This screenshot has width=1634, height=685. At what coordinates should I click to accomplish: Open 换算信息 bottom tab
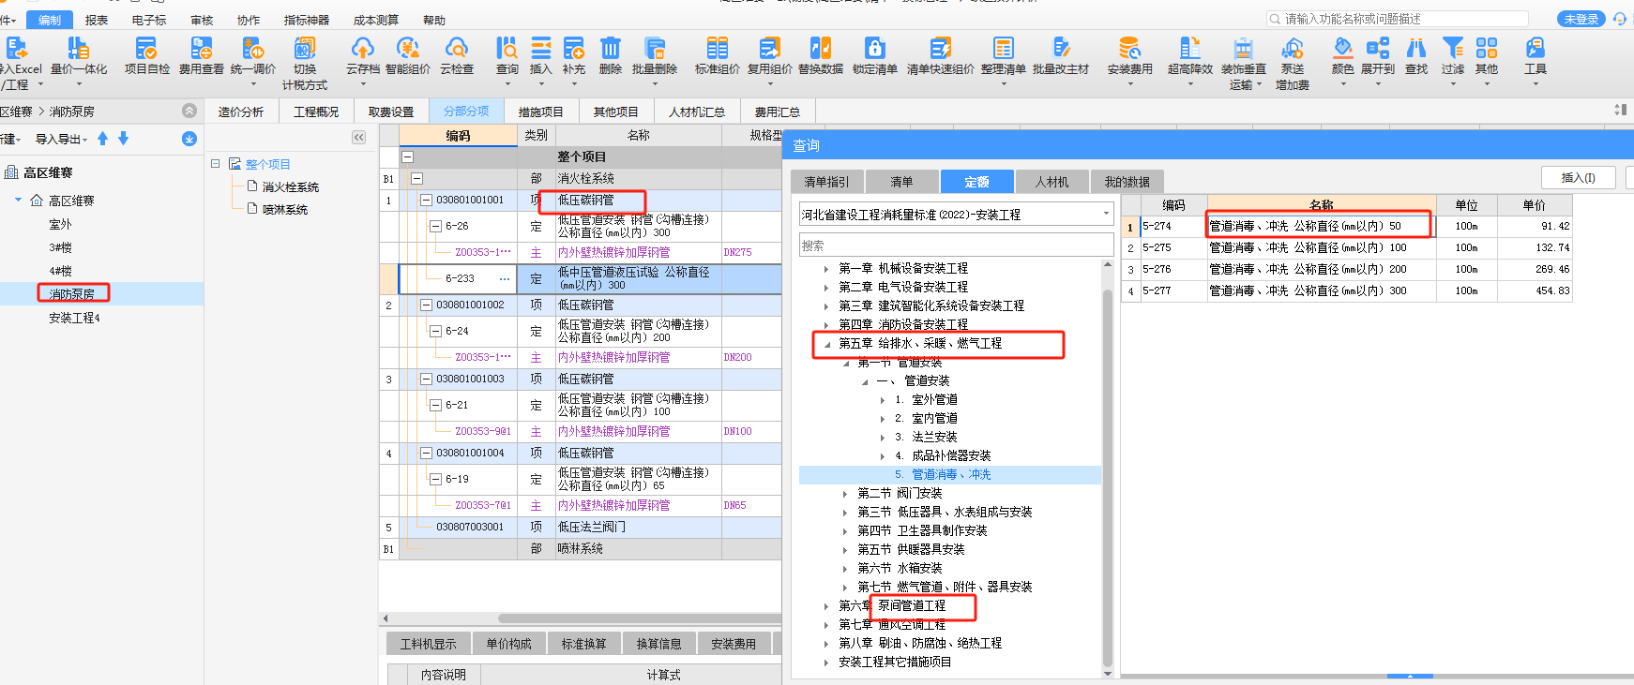click(658, 644)
